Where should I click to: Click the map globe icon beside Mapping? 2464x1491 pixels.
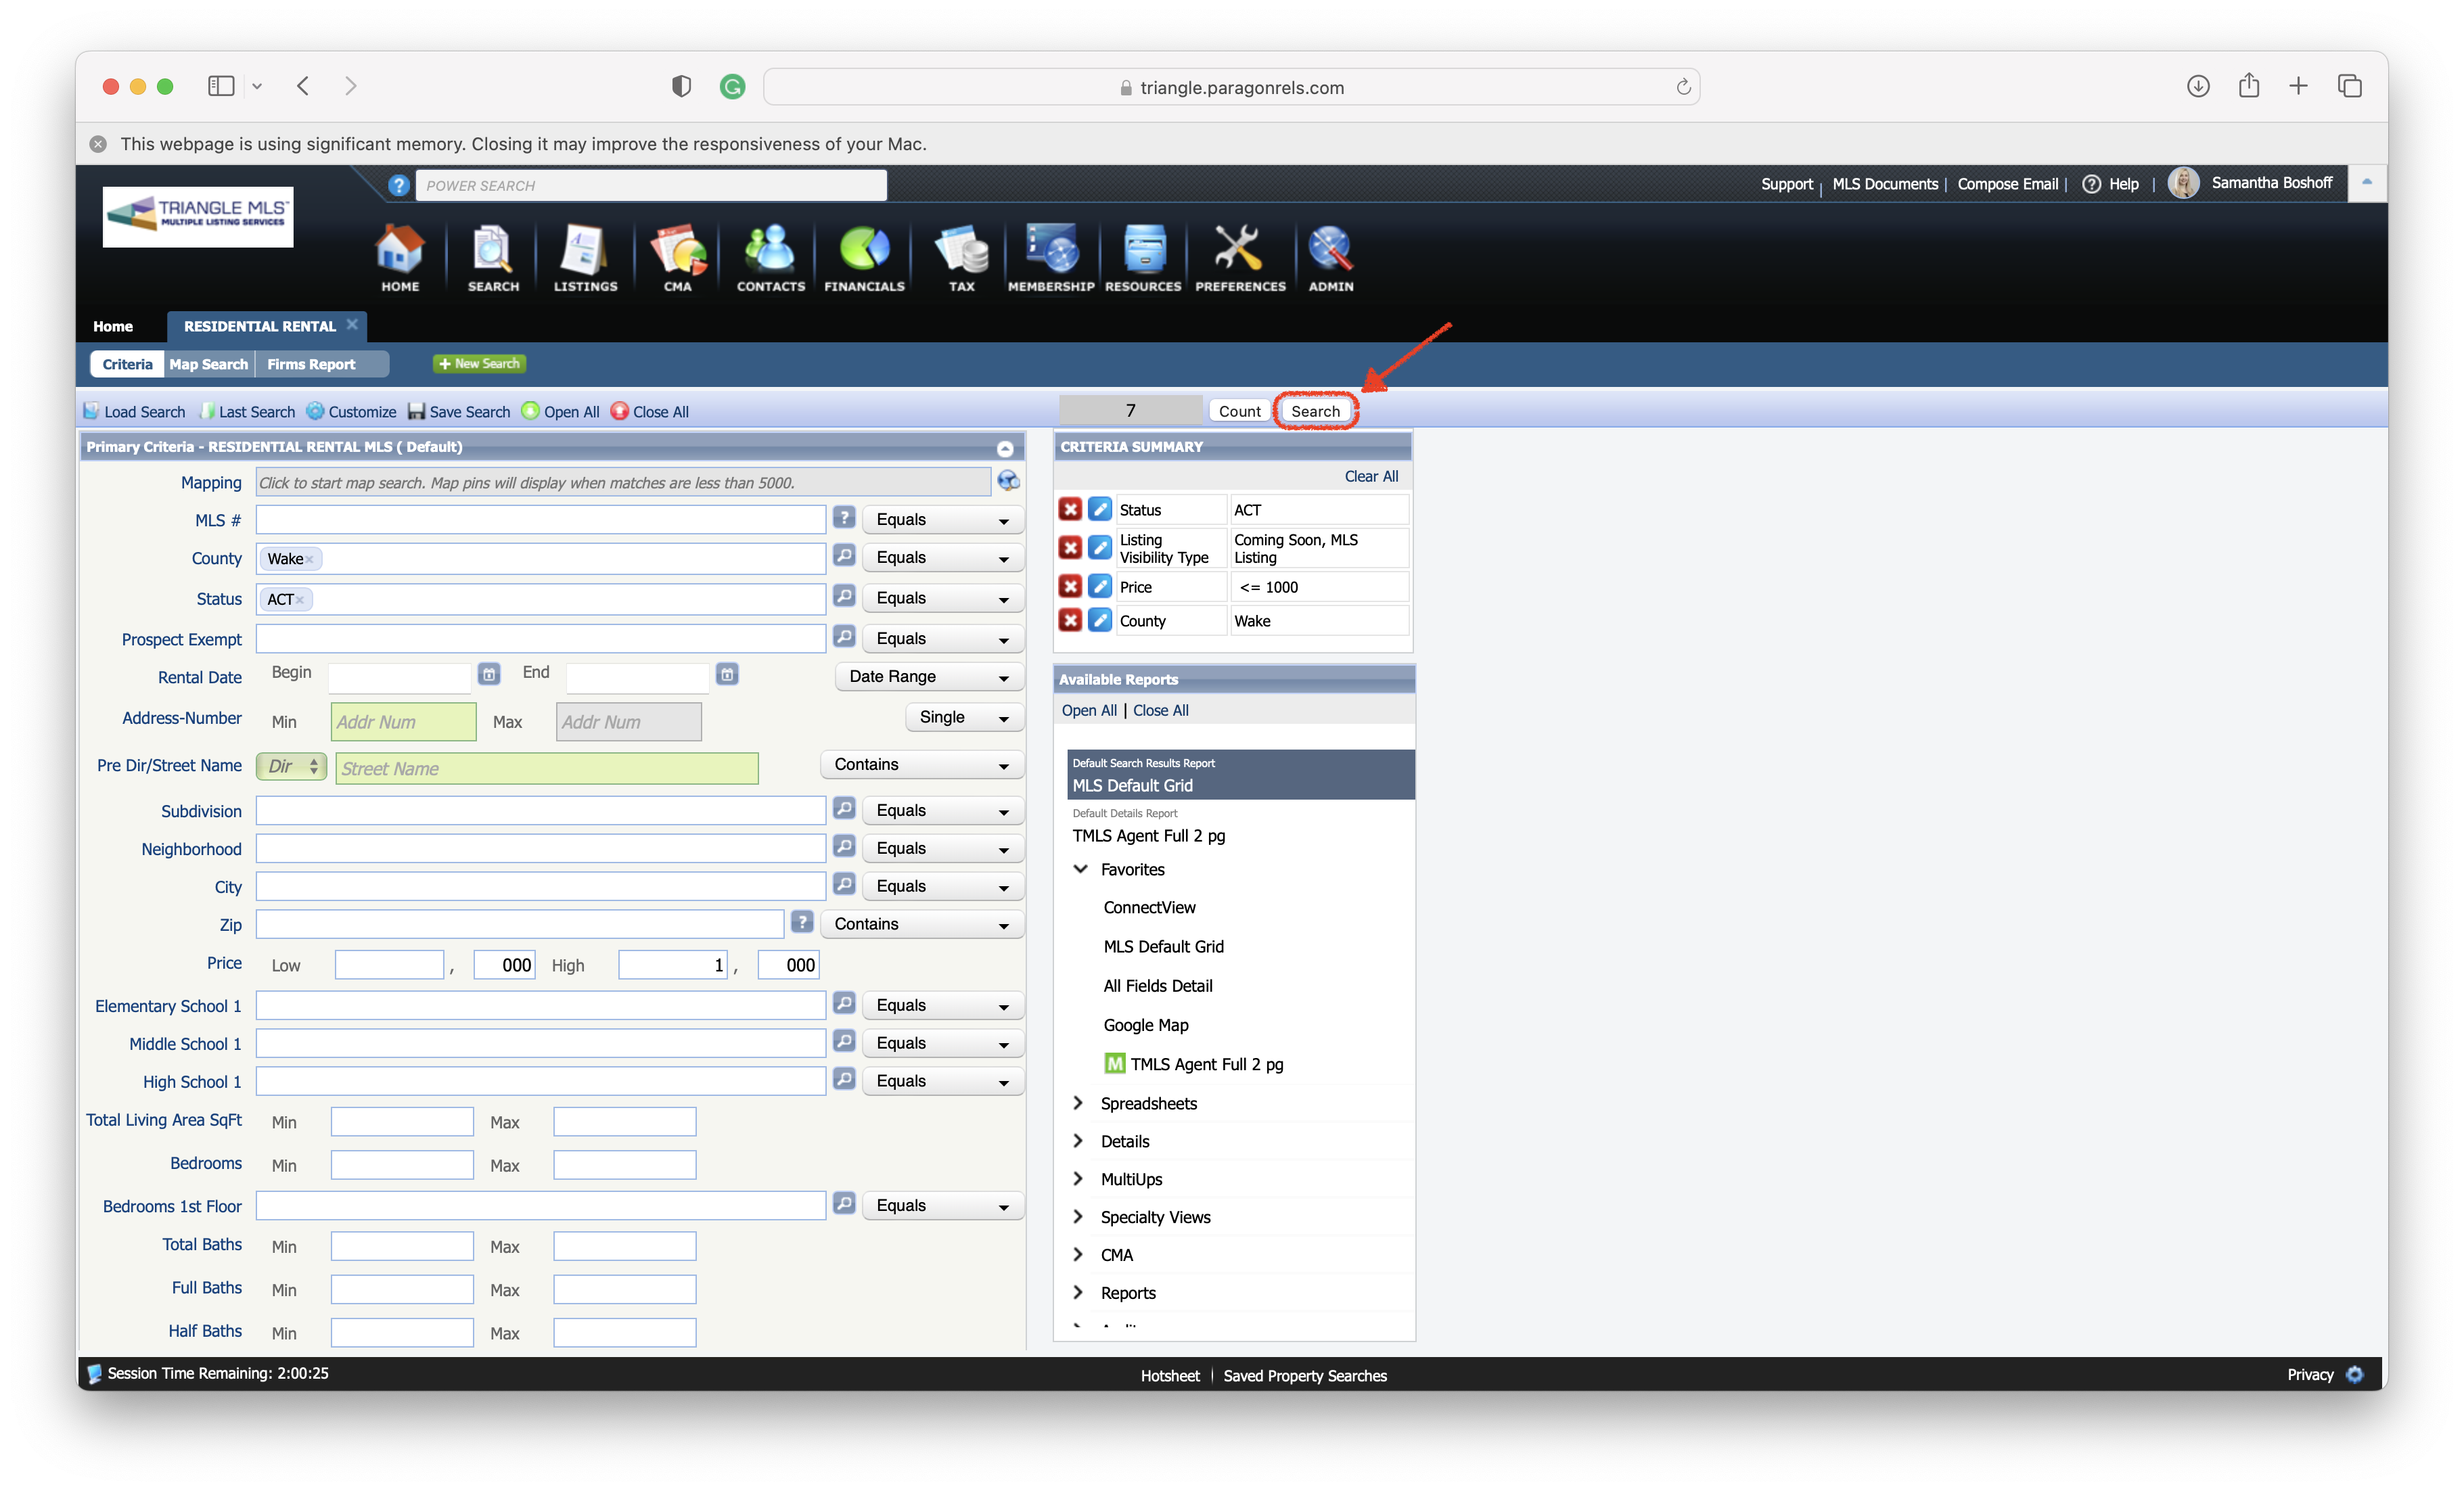coord(1008,481)
